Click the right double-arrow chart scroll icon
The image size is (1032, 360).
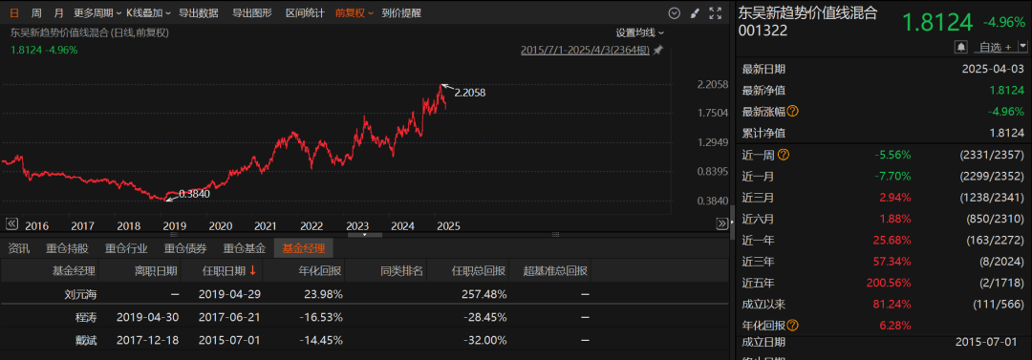[x=722, y=223]
